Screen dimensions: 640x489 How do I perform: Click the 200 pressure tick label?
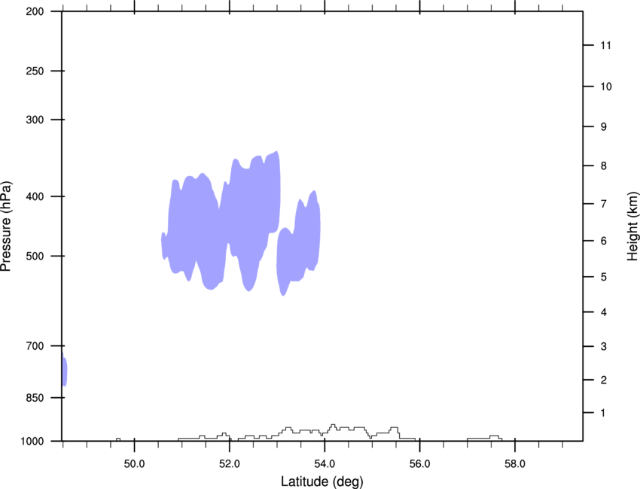coord(35,11)
